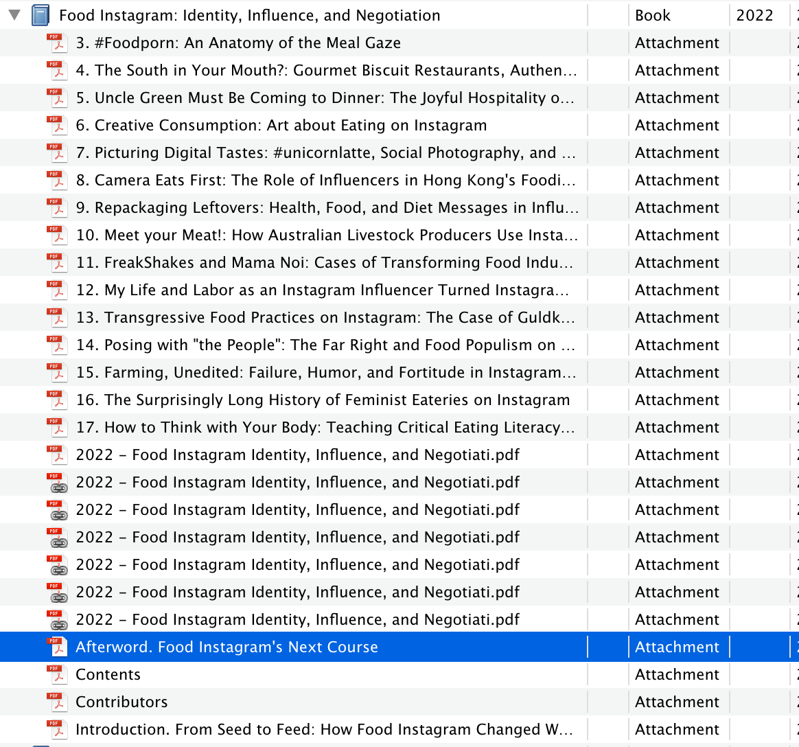Click PDF icon for Contributors attachment
Screen dimensions: 799x747
coord(57,702)
